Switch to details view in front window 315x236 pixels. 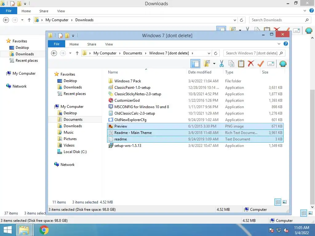click(278, 202)
